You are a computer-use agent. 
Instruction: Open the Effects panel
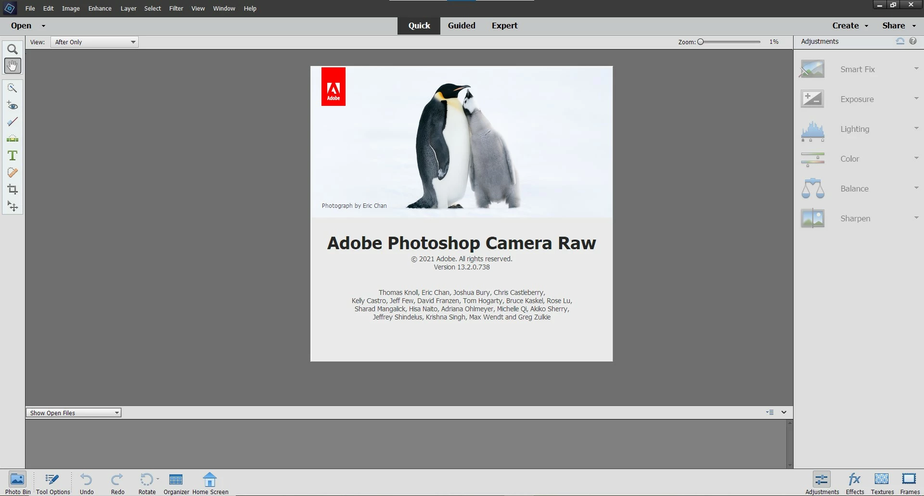point(855,483)
